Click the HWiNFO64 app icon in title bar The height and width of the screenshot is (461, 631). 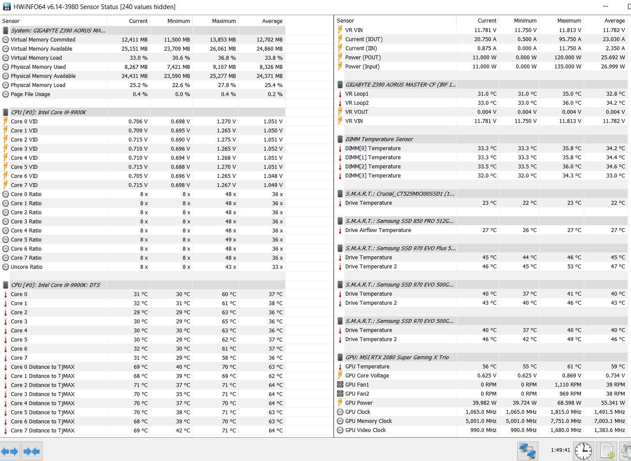tap(6, 6)
